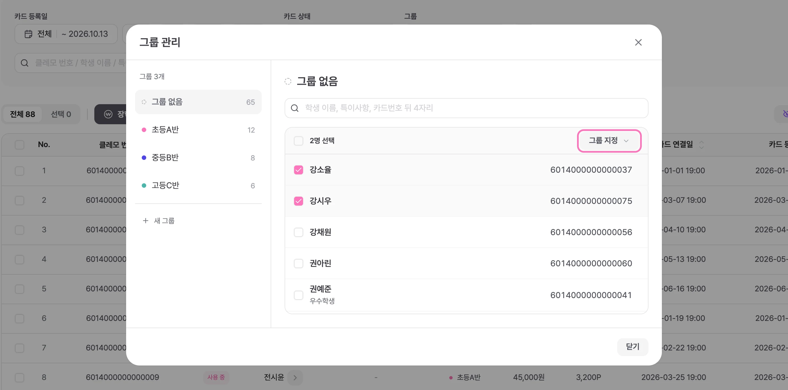The width and height of the screenshot is (788, 390).
Task: Check the 강채원 checkbox
Action: click(298, 232)
